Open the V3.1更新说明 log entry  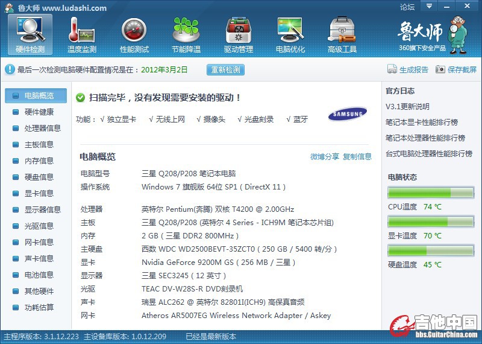tap(407, 107)
